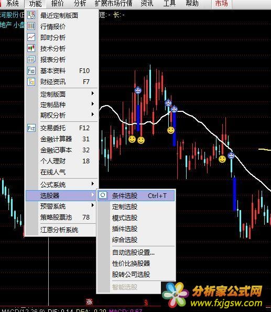
Task: Open the 工具 menu in menu bar
Action: coord(169,3)
